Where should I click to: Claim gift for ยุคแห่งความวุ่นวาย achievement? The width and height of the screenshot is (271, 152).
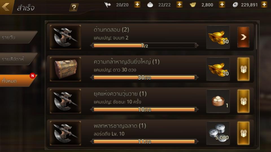(243, 101)
